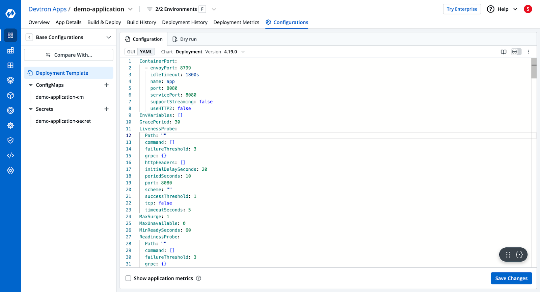The width and height of the screenshot is (540, 292).
Task: Open Global Configurations gear in sidebar
Action: [10, 170]
